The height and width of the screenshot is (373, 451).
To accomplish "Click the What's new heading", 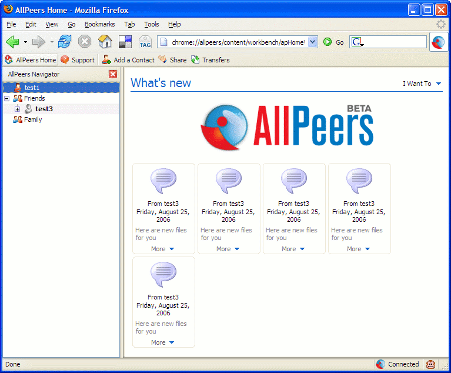I will [x=161, y=83].
